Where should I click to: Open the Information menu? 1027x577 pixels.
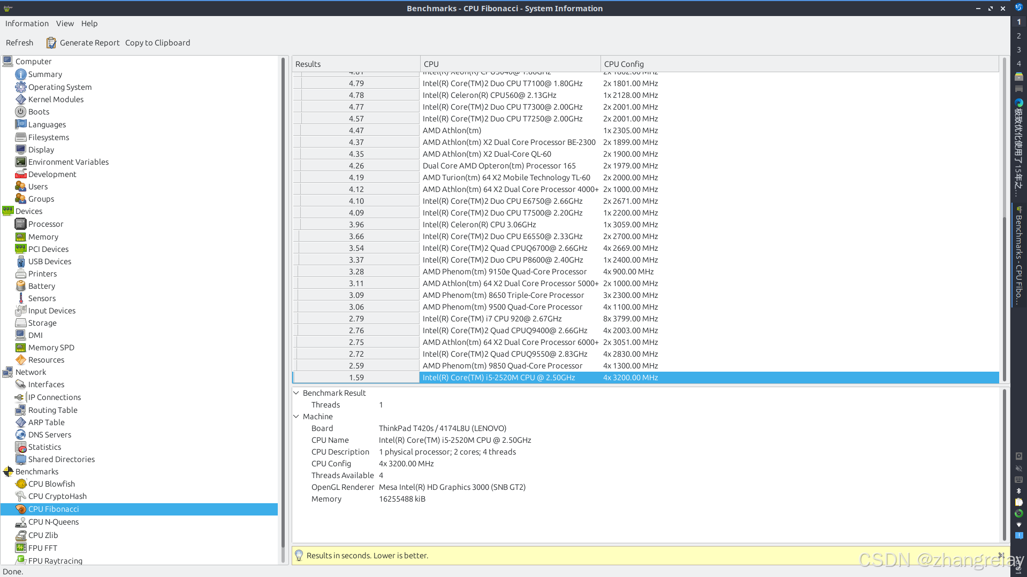[x=27, y=24]
